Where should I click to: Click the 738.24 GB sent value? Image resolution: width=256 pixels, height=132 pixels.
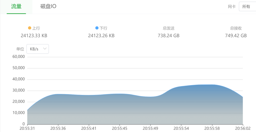(168, 36)
